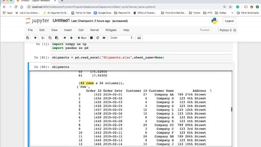Open the browser profile avatar
The height and width of the screenshot is (147, 261).
(x=252, y=7)
